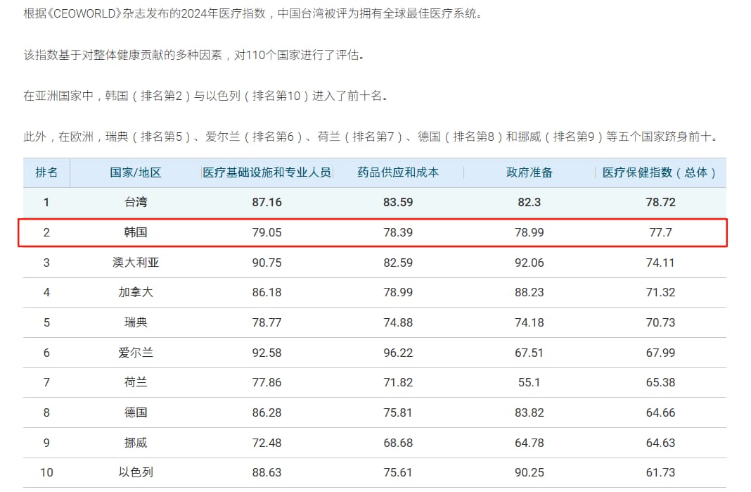The height and width of the screenshot is (492, 751).
Task: Click the value 78.39 in 韩国 row
Action: (x=398, y=232)
